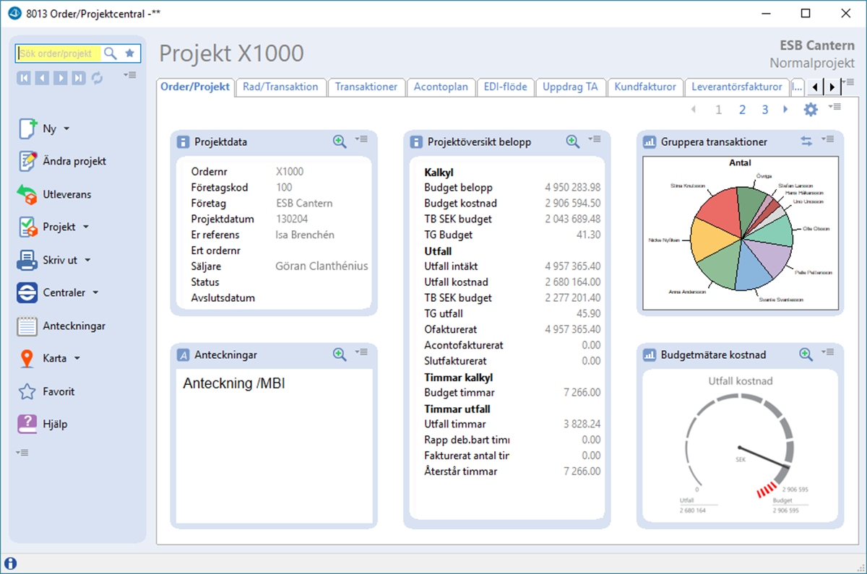
Task: Open the Anteckningar notepad icon in the sidebar
Action: tap(27, 326)
